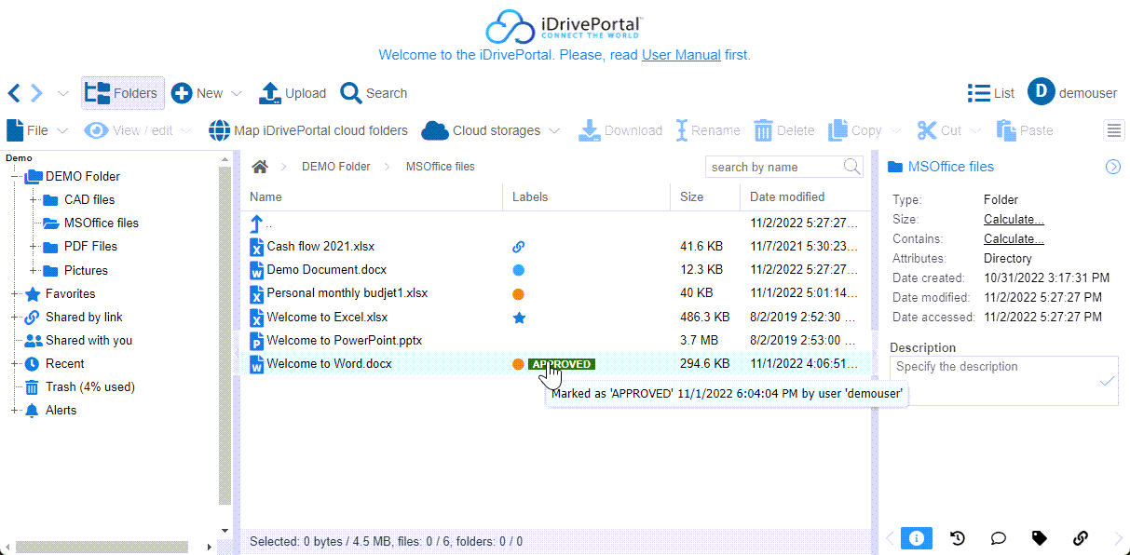Open the share link panel icon
The width and height of the screenshot is (1130, 555).
click(1081, 538)
